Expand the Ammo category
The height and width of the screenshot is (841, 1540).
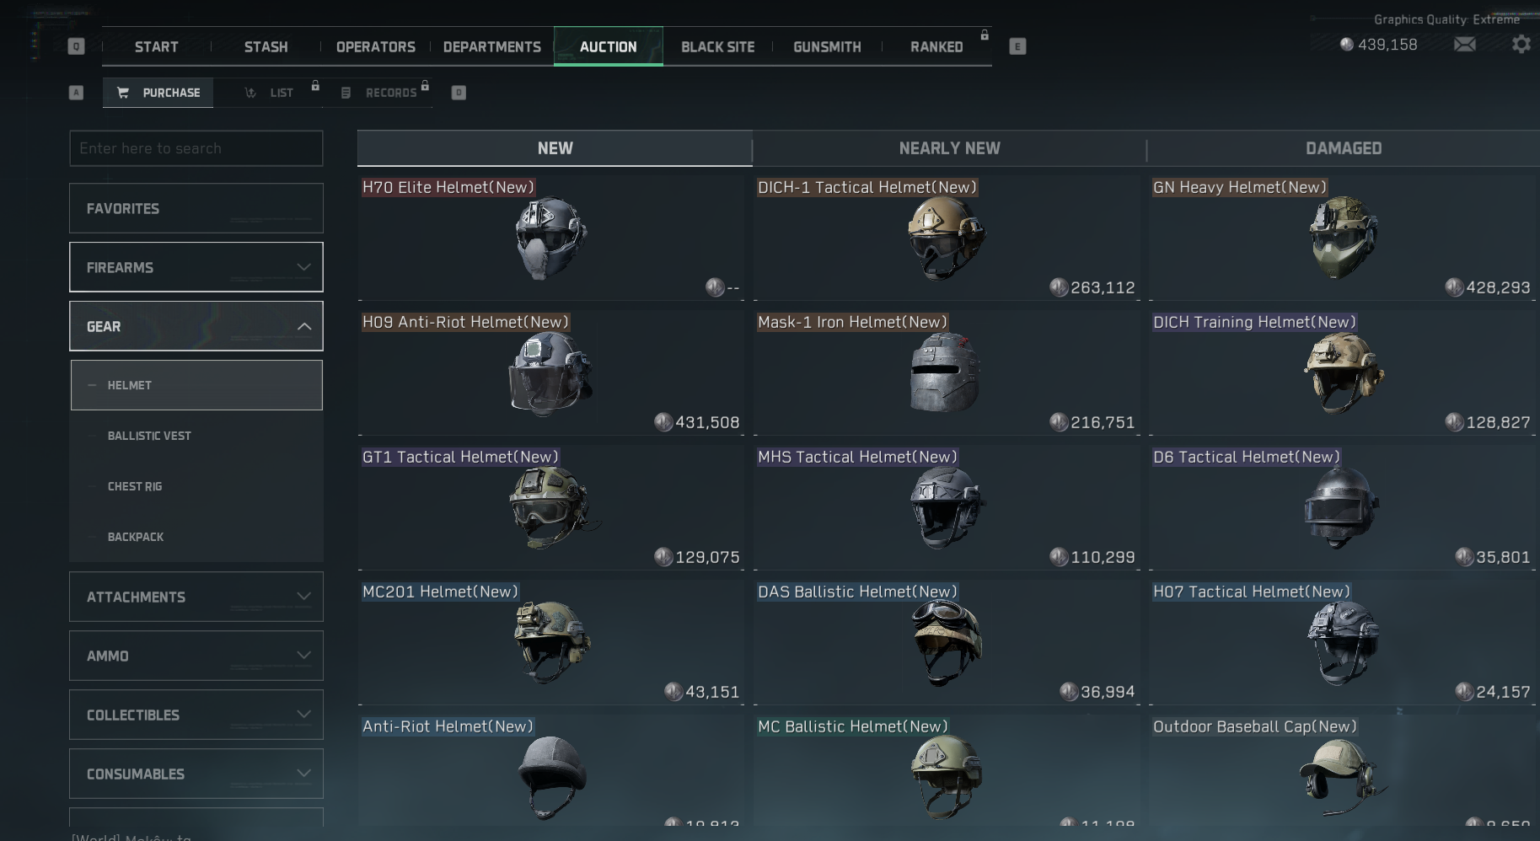coord(303,656)
